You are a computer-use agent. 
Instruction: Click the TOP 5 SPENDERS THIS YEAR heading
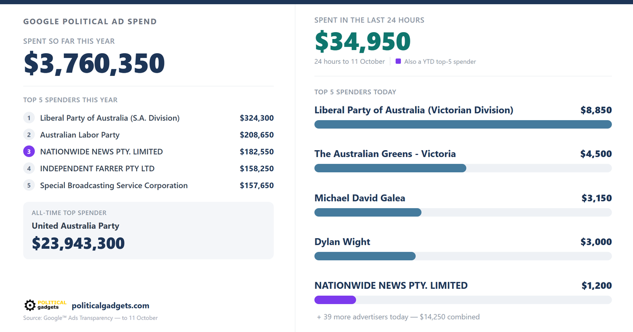pyautogui.click(x=70, y=100)
